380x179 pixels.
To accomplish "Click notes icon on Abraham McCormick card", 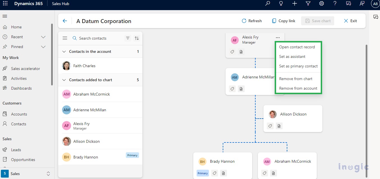I will tap(273, 173).
